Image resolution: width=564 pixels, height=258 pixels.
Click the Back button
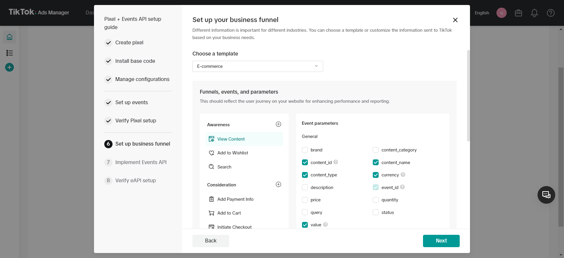click(x=211, y=241)
